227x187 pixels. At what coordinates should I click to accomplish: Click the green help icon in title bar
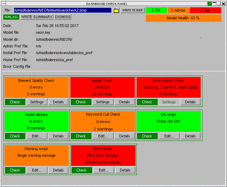209,4
